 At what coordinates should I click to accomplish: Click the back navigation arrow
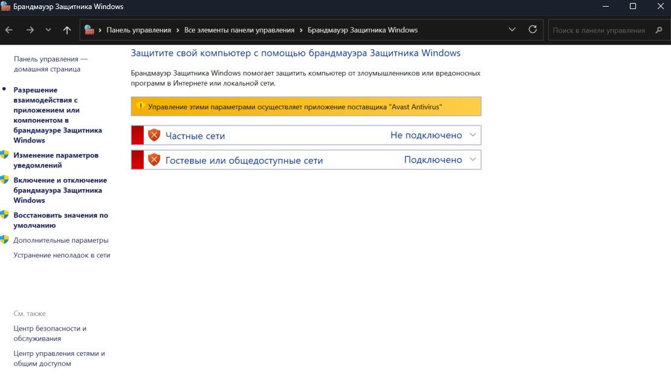pyautogui.click(x=10, y=29)
